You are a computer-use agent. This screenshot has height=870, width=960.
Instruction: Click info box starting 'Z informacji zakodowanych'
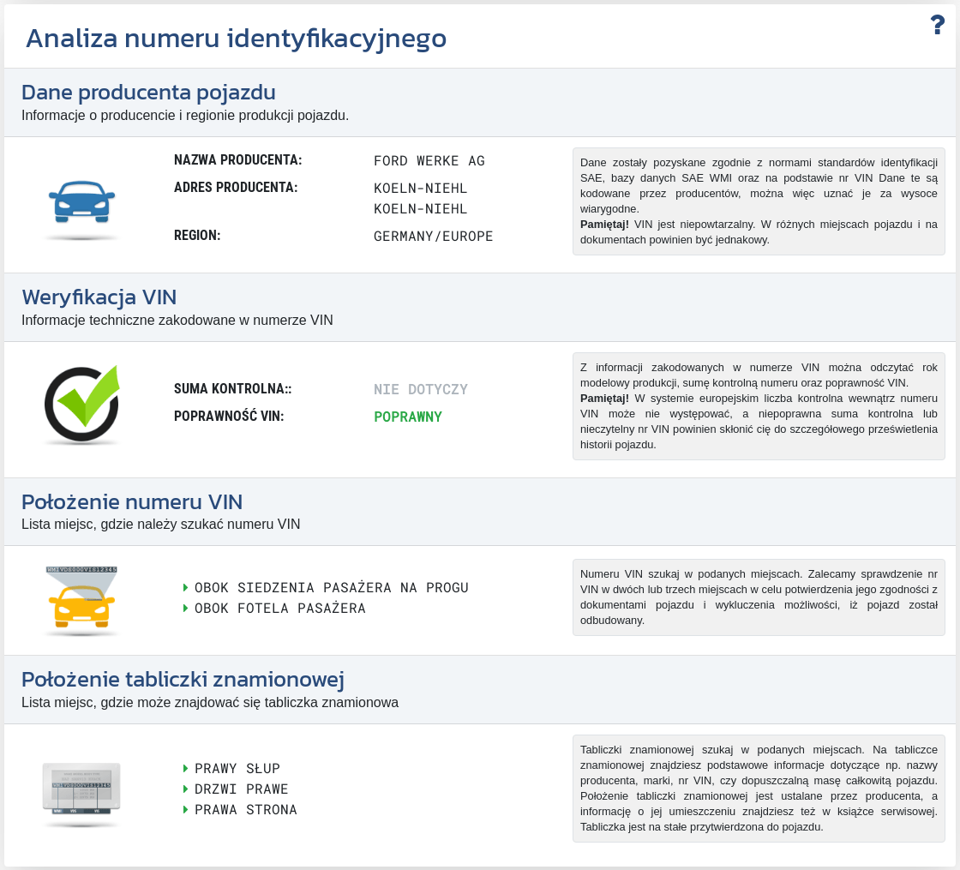pyautogui.click(x=759, y=406)
